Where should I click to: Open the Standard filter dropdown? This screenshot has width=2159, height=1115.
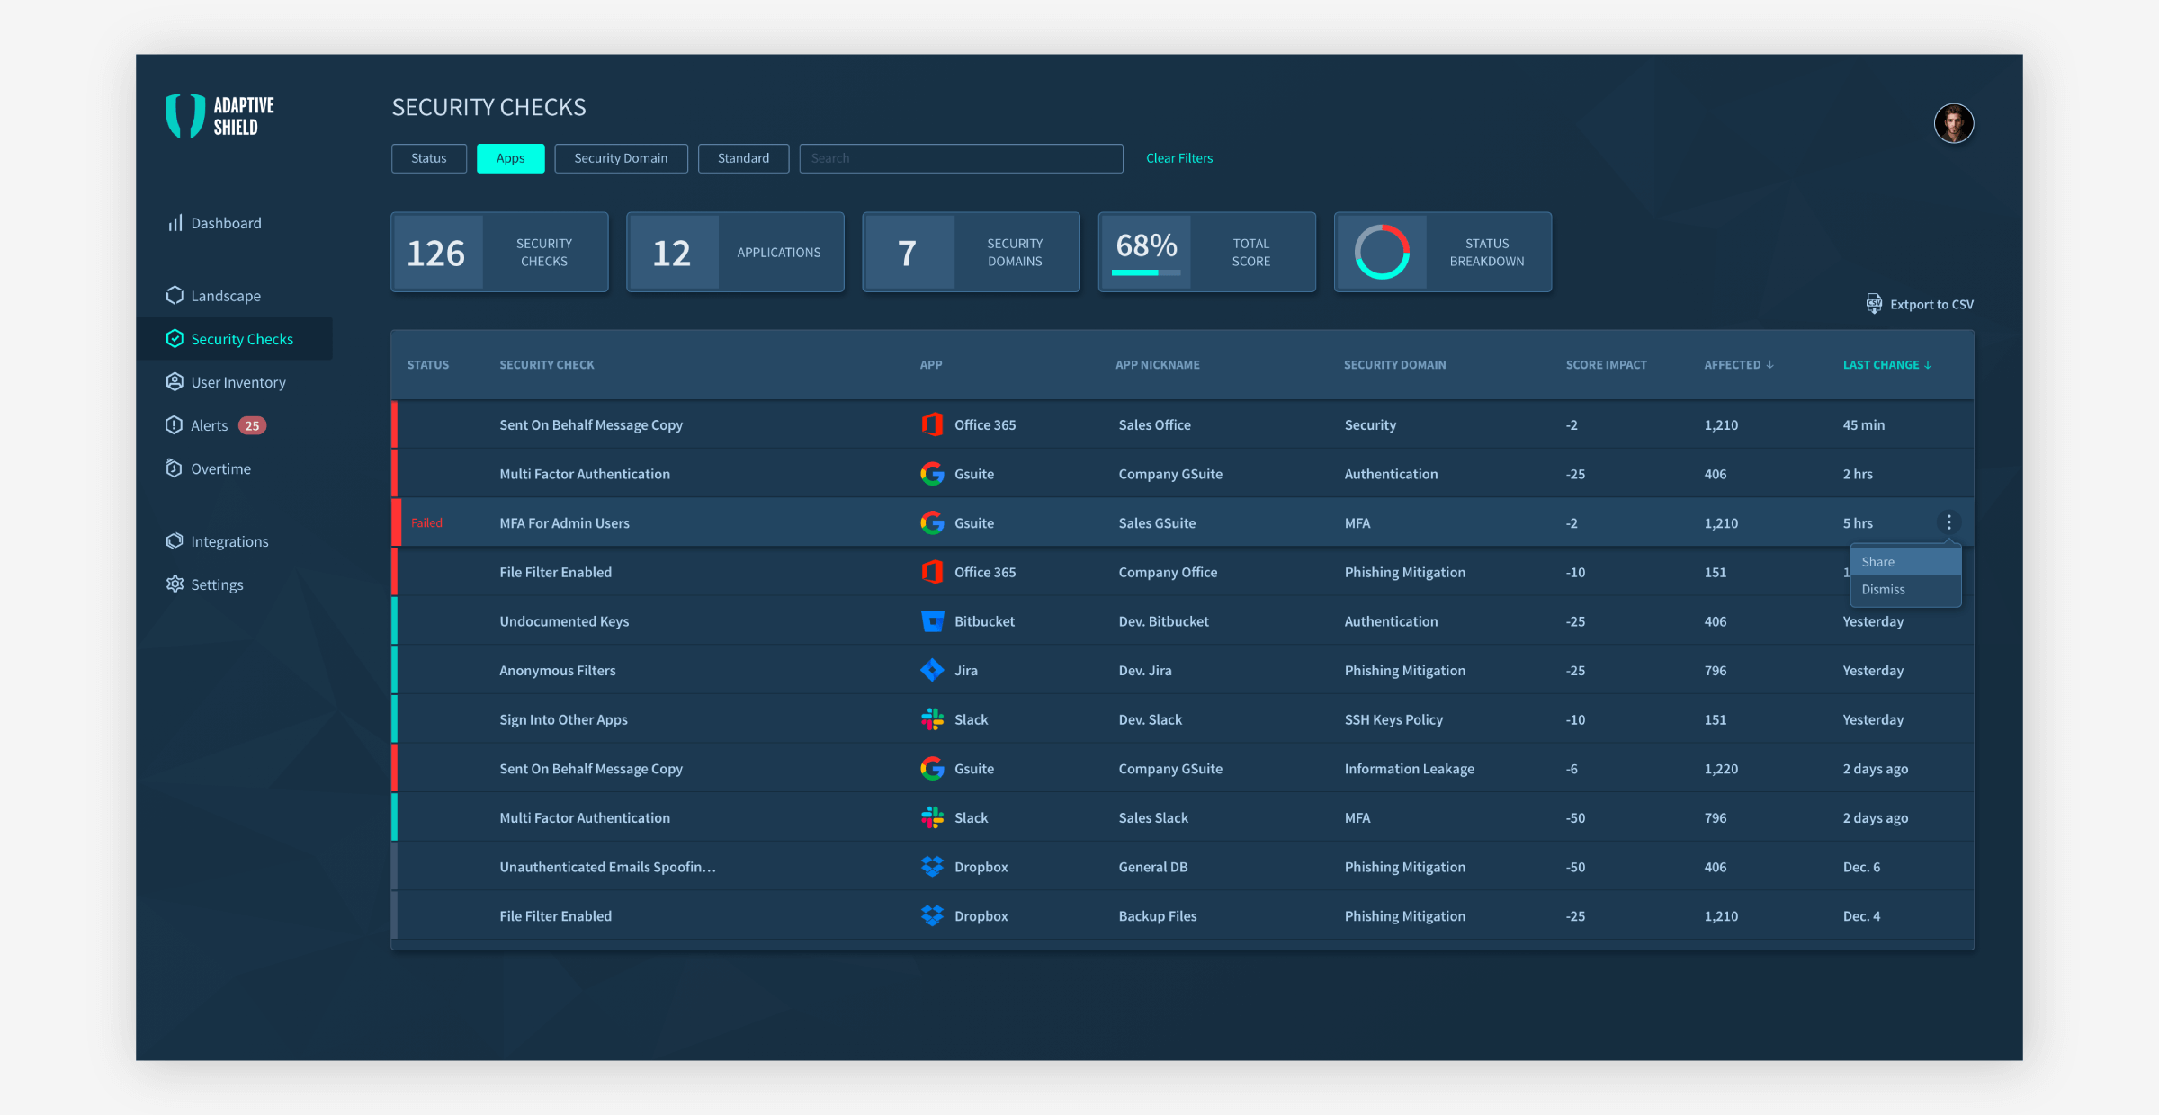click(x=743, y=158)
